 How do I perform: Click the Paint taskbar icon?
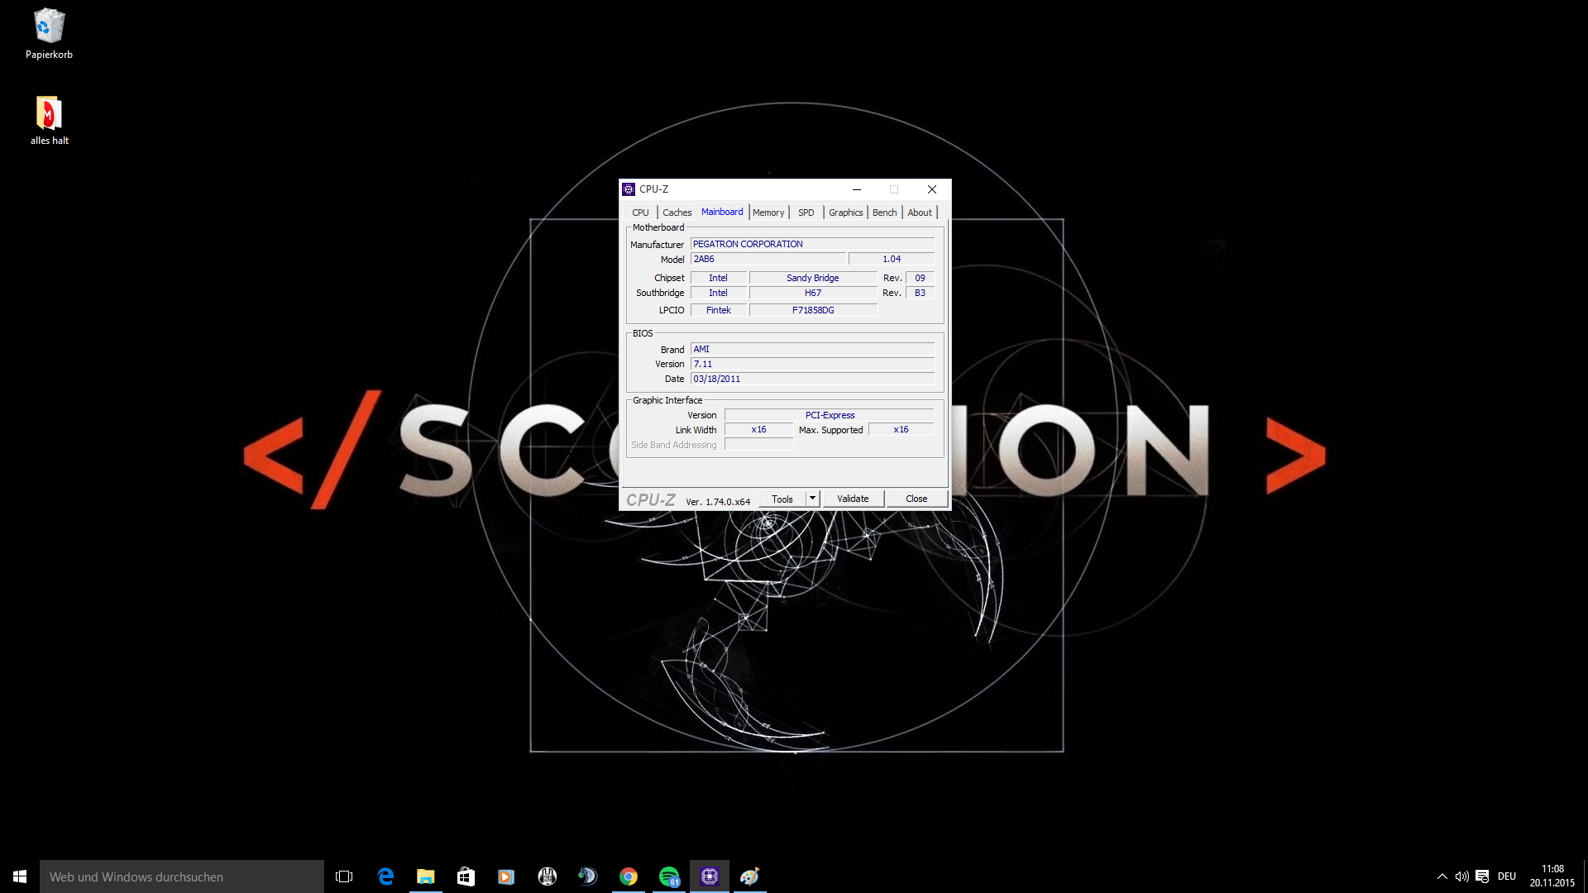[750, 876]
